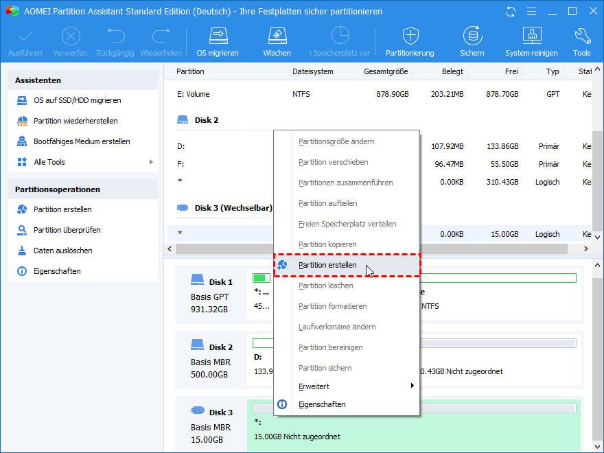Image resolution: width=604 pixels, height=453 pixels.
Task: Click the Ausführen checkmark toolbar icon
Action: tap(25, 37)
